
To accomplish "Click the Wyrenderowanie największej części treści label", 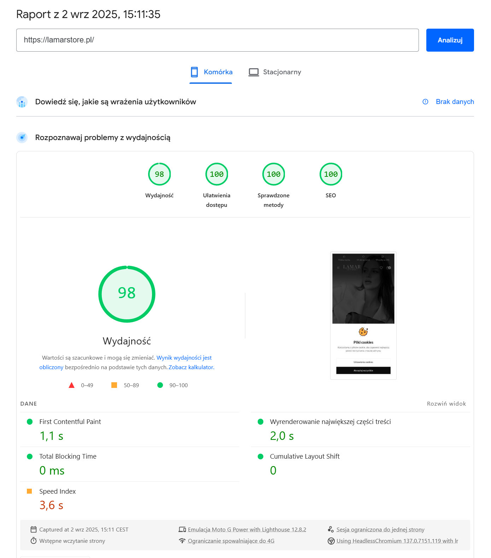I will point(330,422).
